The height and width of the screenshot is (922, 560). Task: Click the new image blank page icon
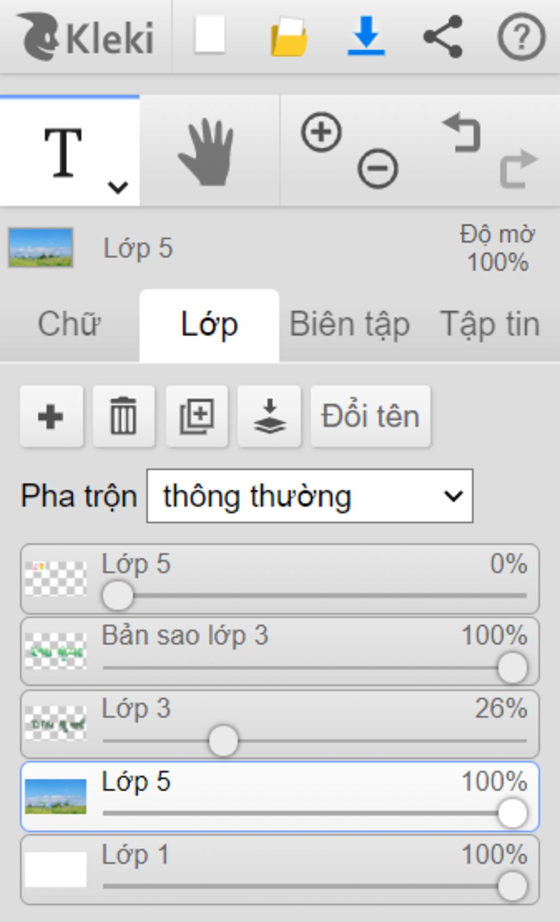(210, 36)
